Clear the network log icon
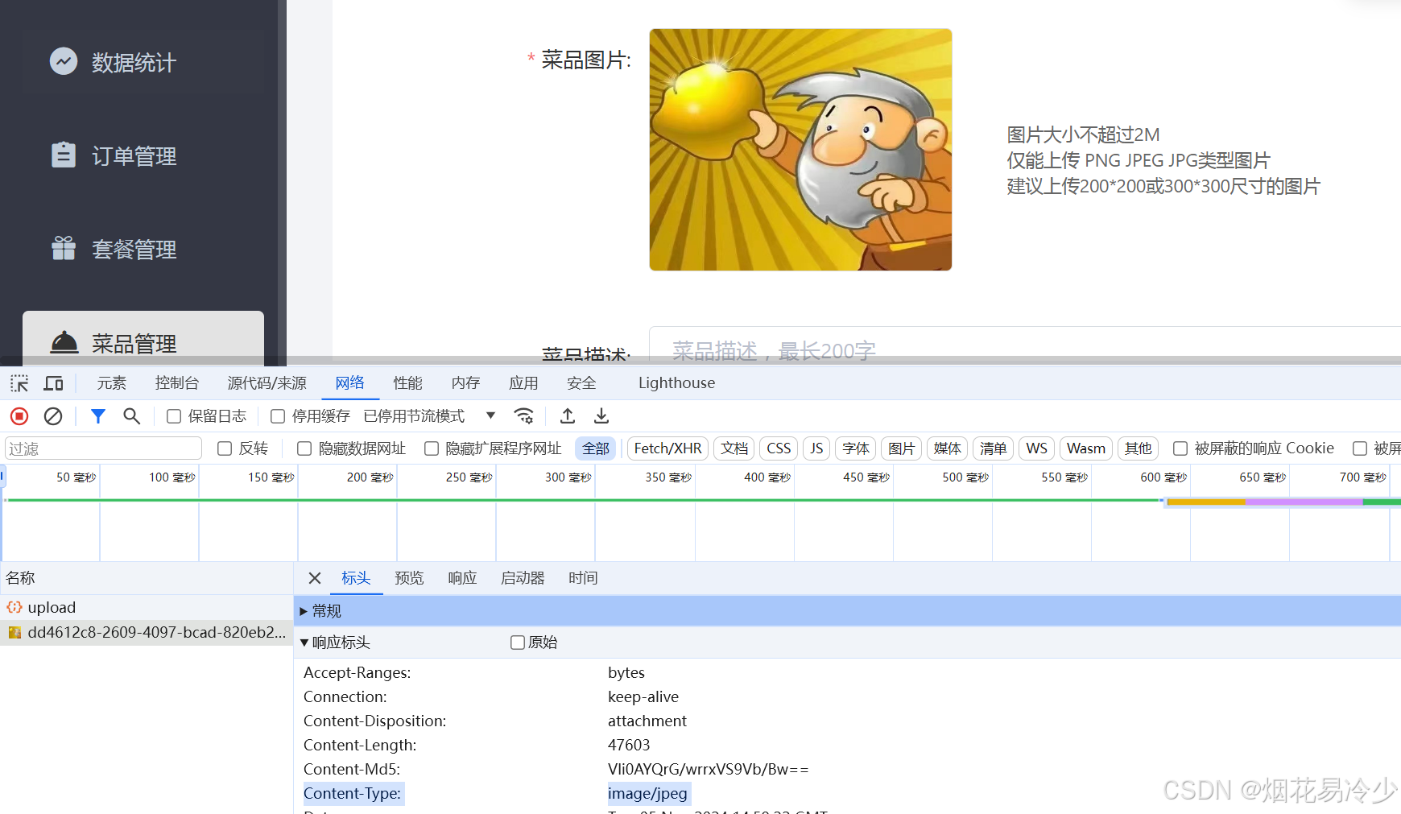Screen dimensions: 1401x814 coord(53,416)
